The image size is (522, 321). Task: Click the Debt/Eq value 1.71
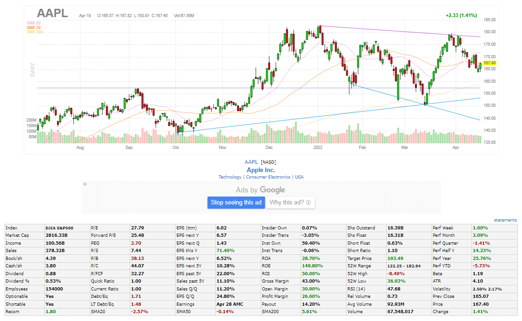[136, 296]
